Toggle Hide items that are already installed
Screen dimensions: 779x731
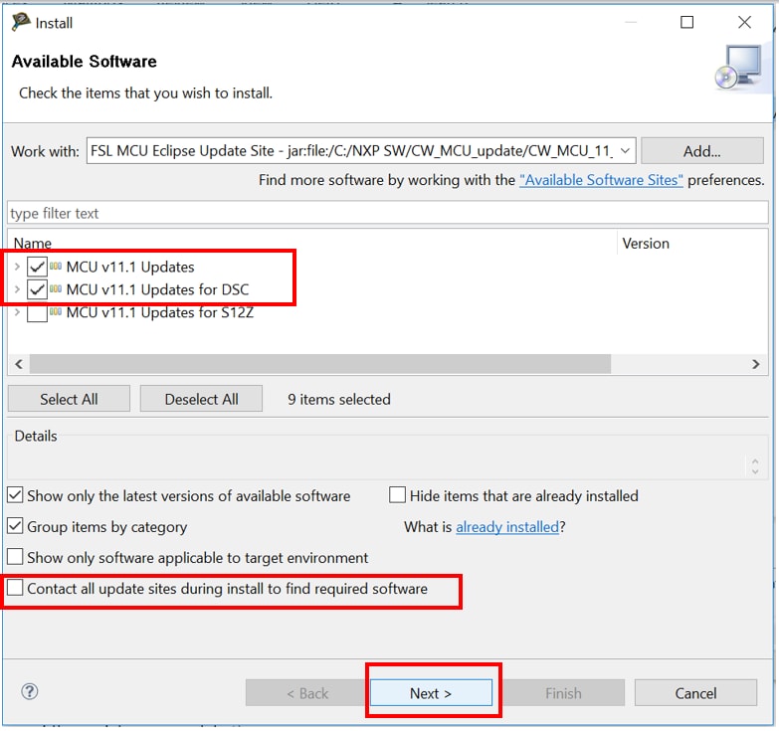[398, 495]
